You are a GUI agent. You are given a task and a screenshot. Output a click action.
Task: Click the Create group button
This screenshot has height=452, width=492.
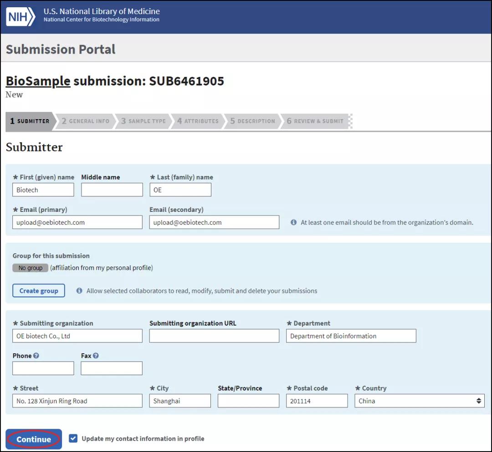click(39, 291)
